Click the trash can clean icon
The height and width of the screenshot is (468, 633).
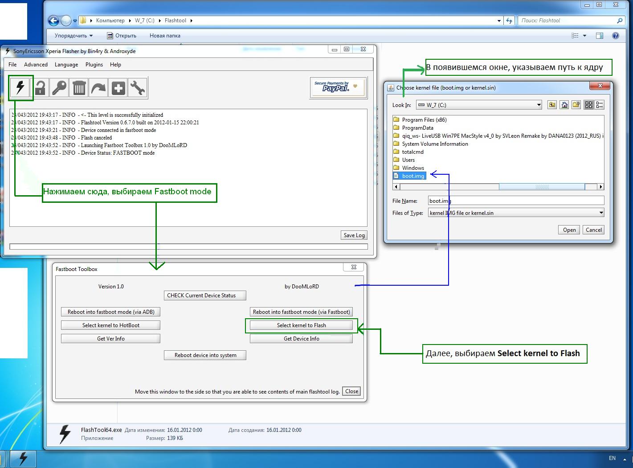click(79, 87)
